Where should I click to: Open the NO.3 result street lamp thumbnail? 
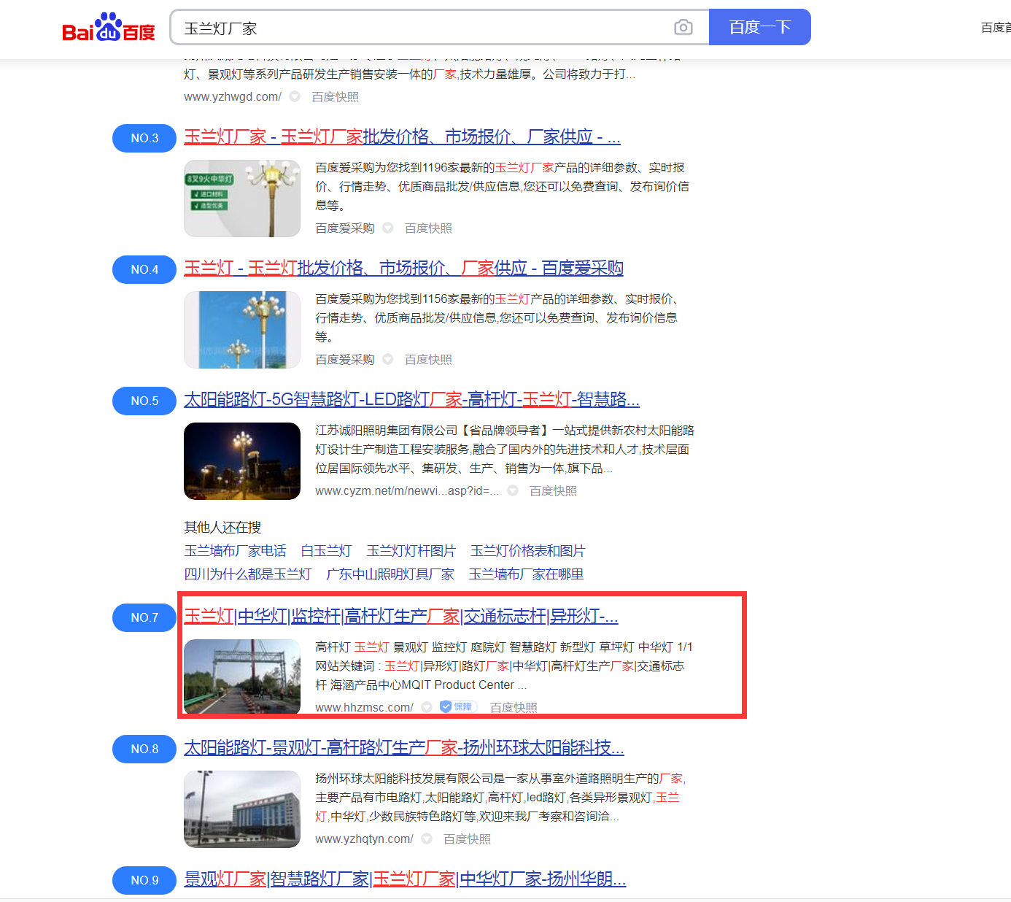[242, 198]
